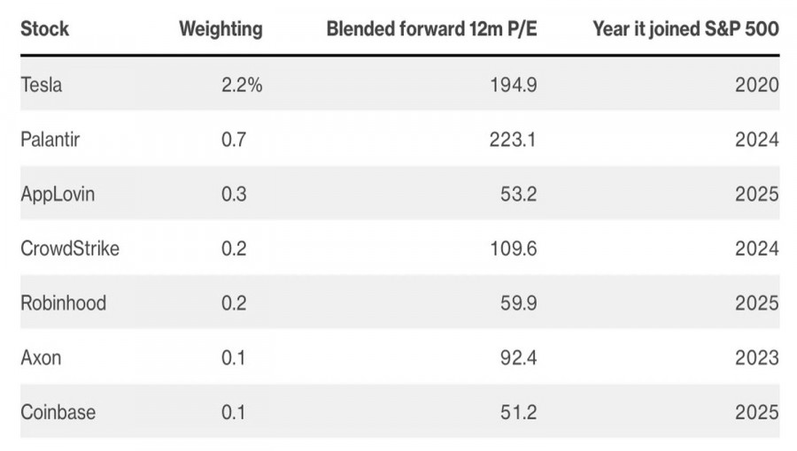Click the Year it joined S&P 500 header
Viewport: 797px width, 451px height.
[x=685, y=28]
